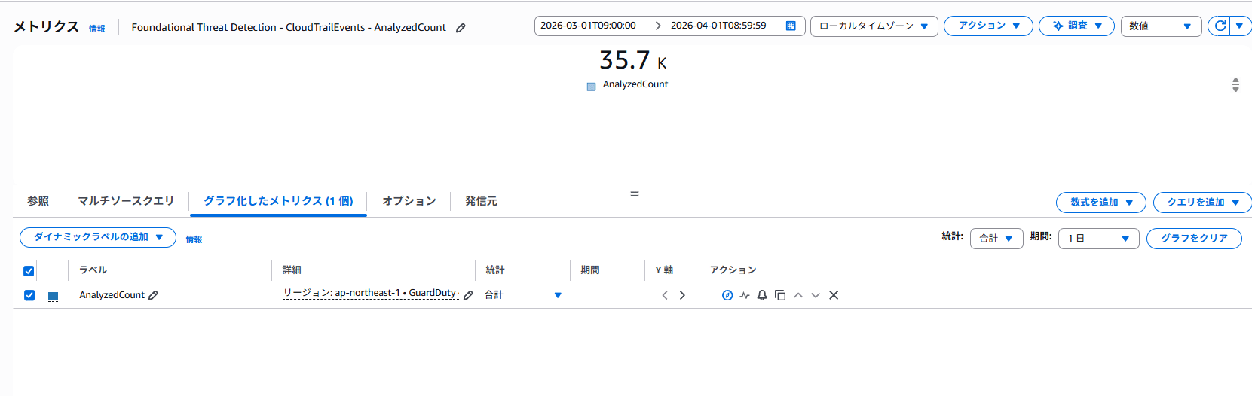
Task: Open ダイナミックラベルの追加 dropdown
Action: tap(98, 237)
